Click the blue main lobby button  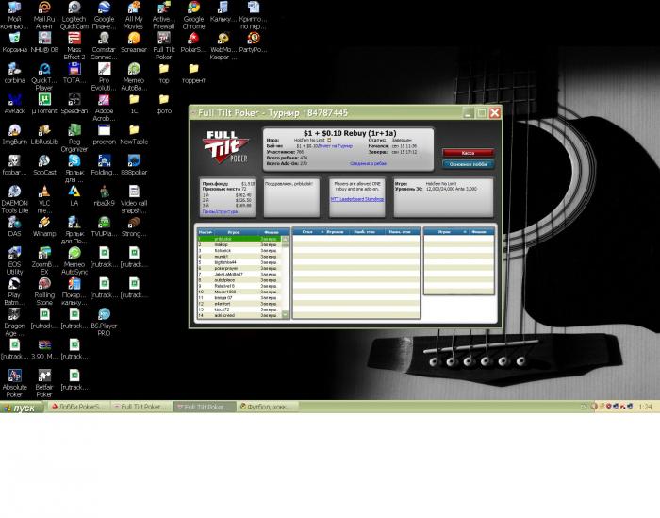tap(468, 164)
